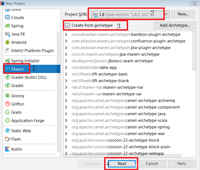The height and width of the screenshot is (170, 200).
Task: Expand the confluence-plugin-archetype node
Action: [x=66, y=41]
